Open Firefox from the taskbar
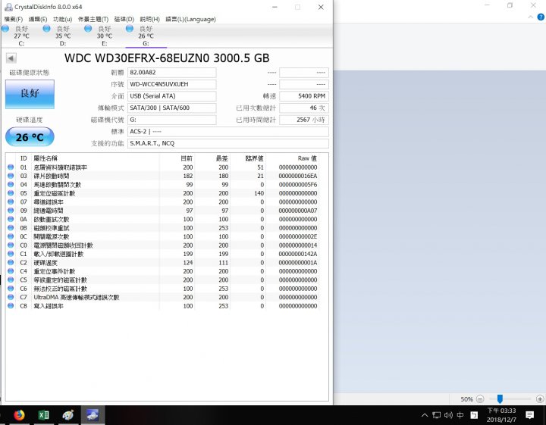 19,415
